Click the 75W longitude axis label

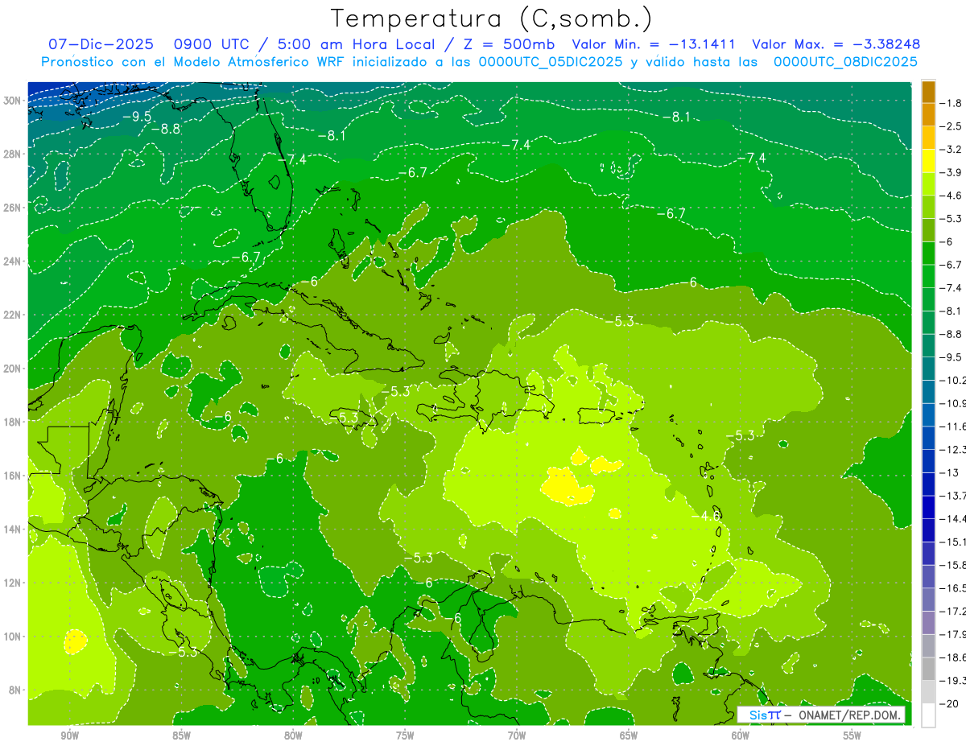(405, 736)
